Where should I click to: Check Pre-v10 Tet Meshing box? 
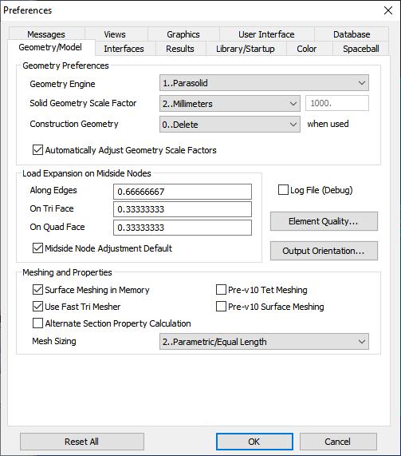pyautogui.click(x=221, y=290)
